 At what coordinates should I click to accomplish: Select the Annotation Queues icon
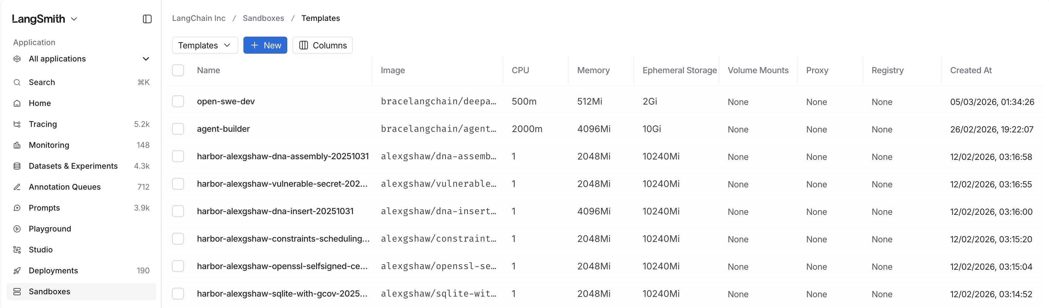[17, 187]
